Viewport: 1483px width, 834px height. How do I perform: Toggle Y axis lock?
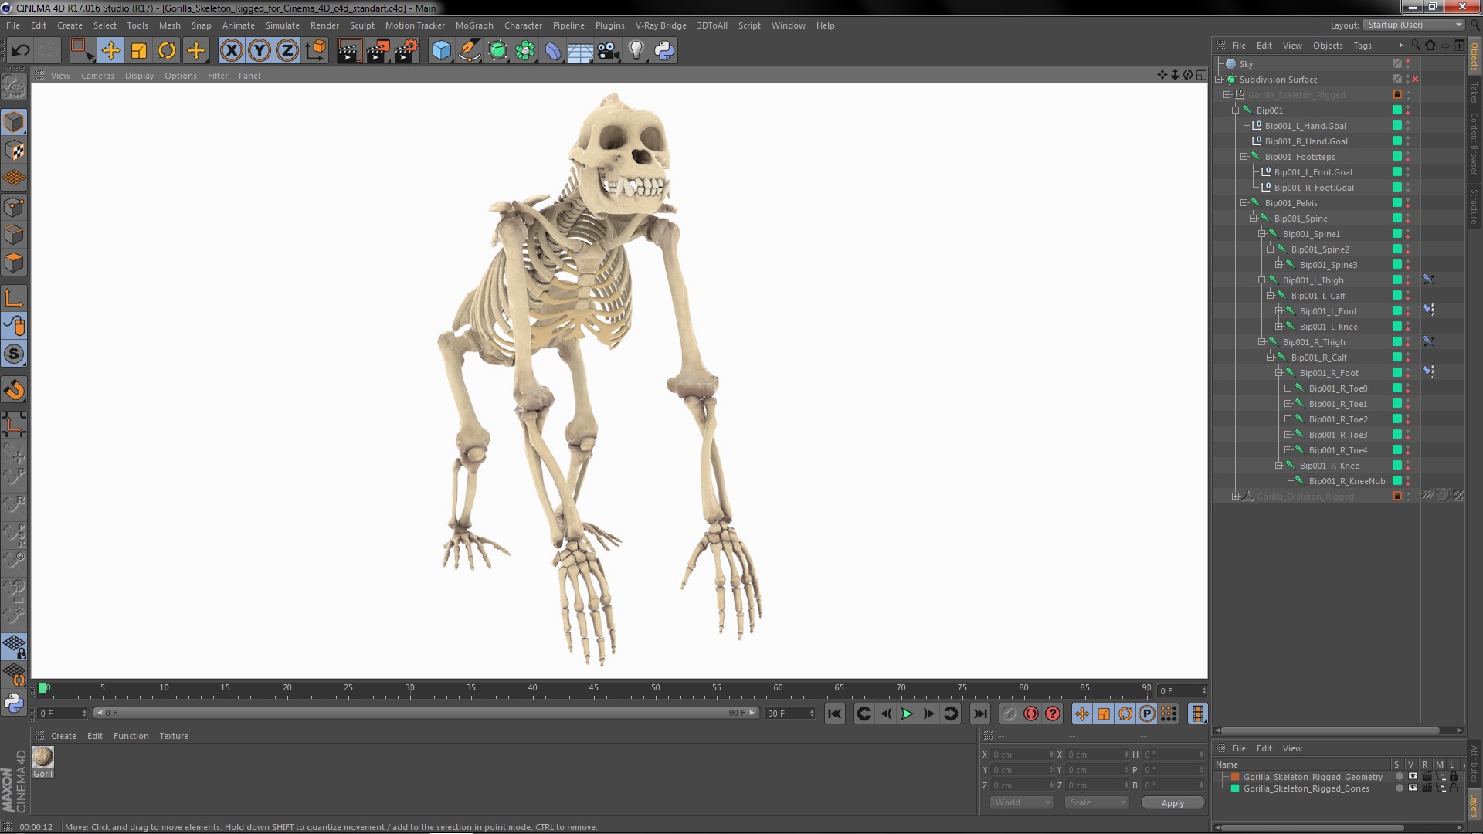point(260,51)
